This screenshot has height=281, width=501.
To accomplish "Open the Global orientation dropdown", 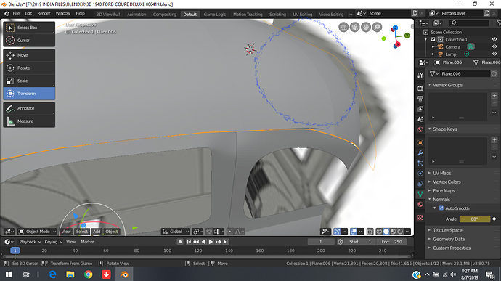I will click(176, 232).
